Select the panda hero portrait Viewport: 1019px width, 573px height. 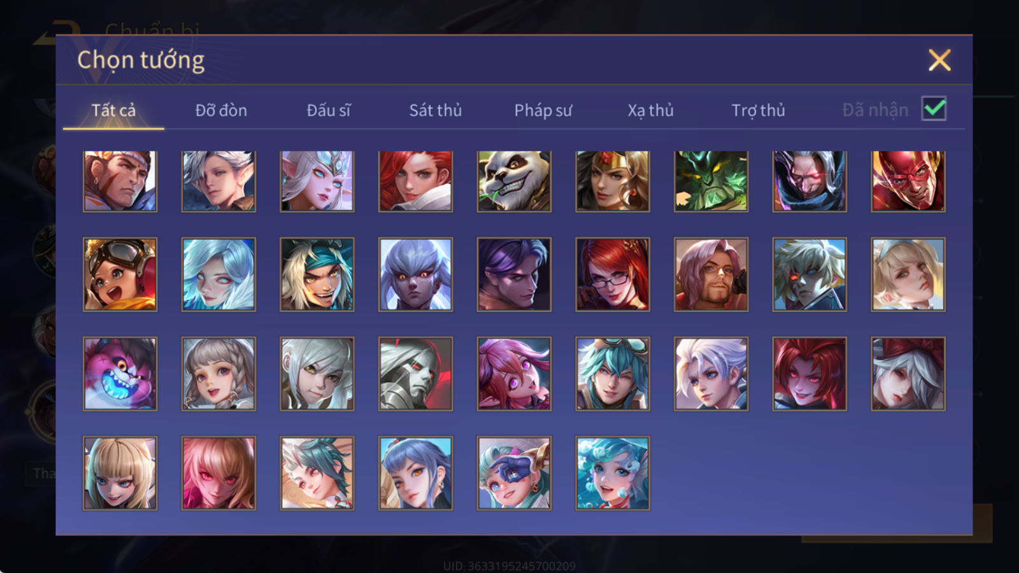click(514, 181)
